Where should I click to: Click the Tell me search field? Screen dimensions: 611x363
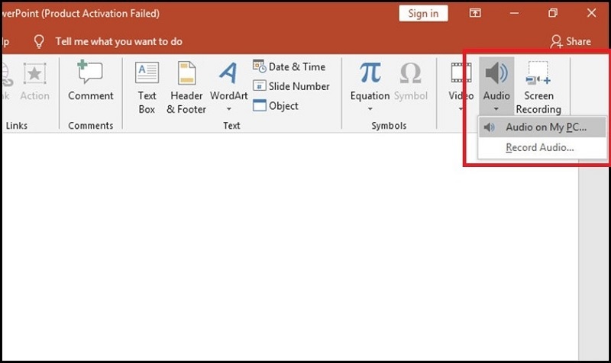tap(118, 41)
